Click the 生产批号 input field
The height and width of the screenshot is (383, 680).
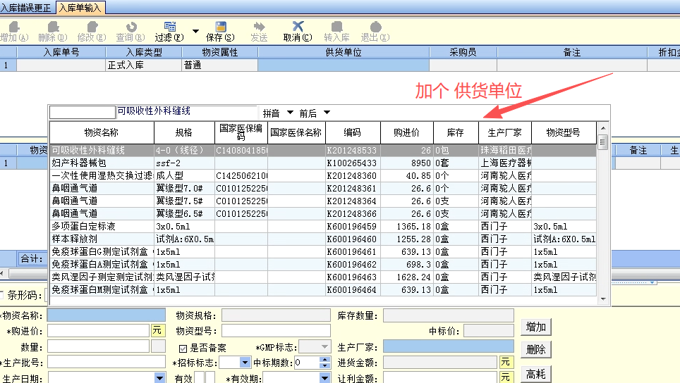107,362
